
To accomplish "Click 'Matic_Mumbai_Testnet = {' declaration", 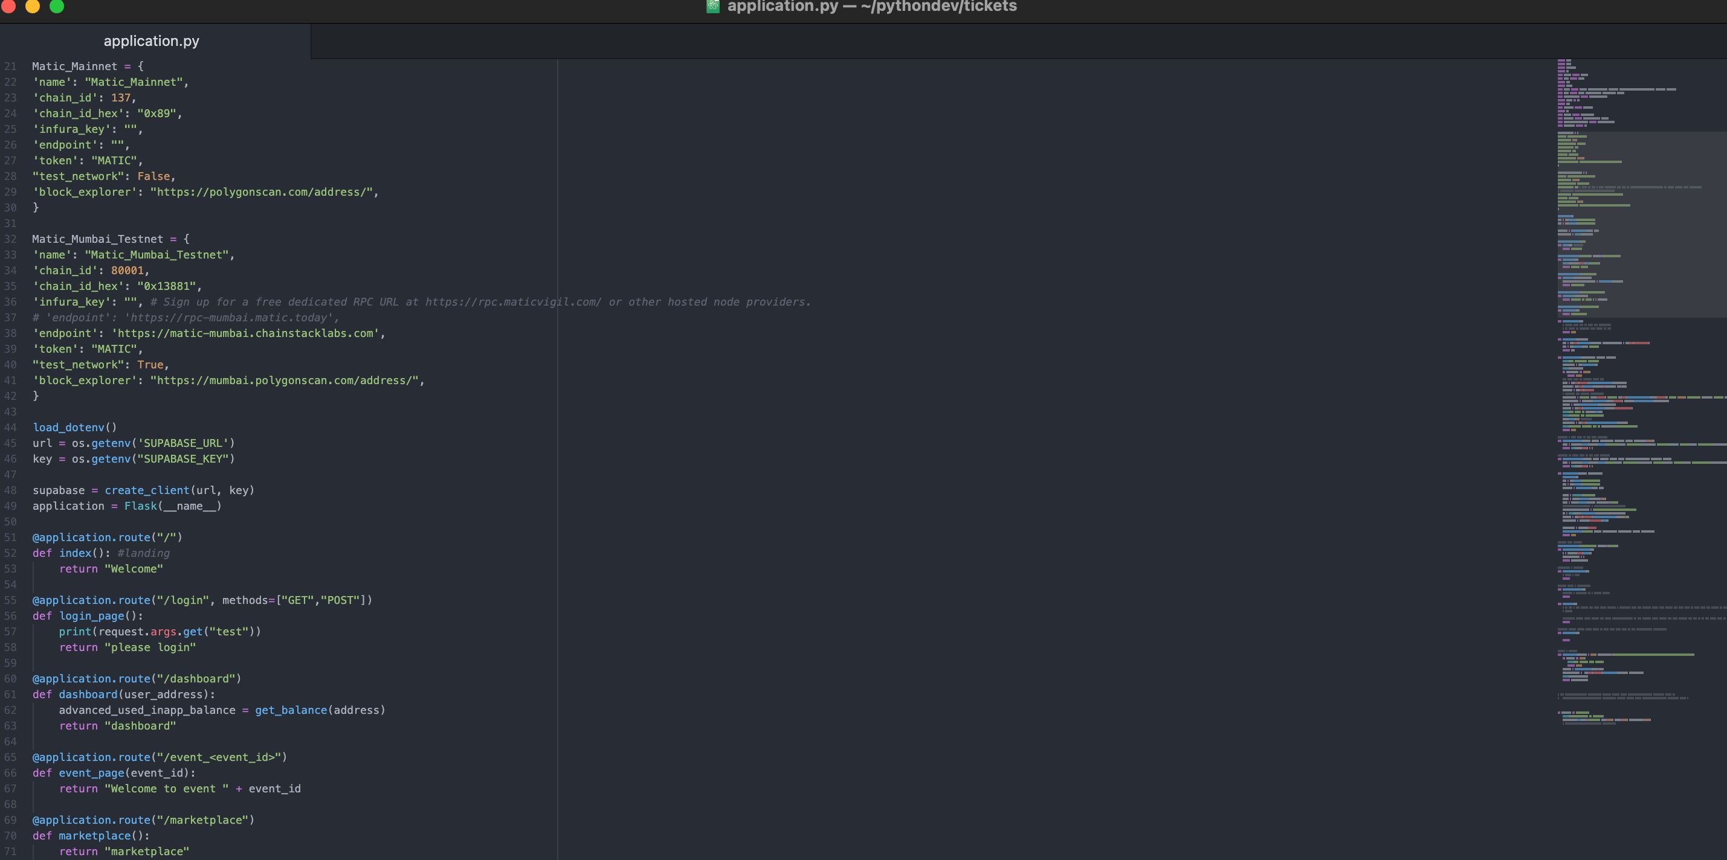I will (111, 239).
